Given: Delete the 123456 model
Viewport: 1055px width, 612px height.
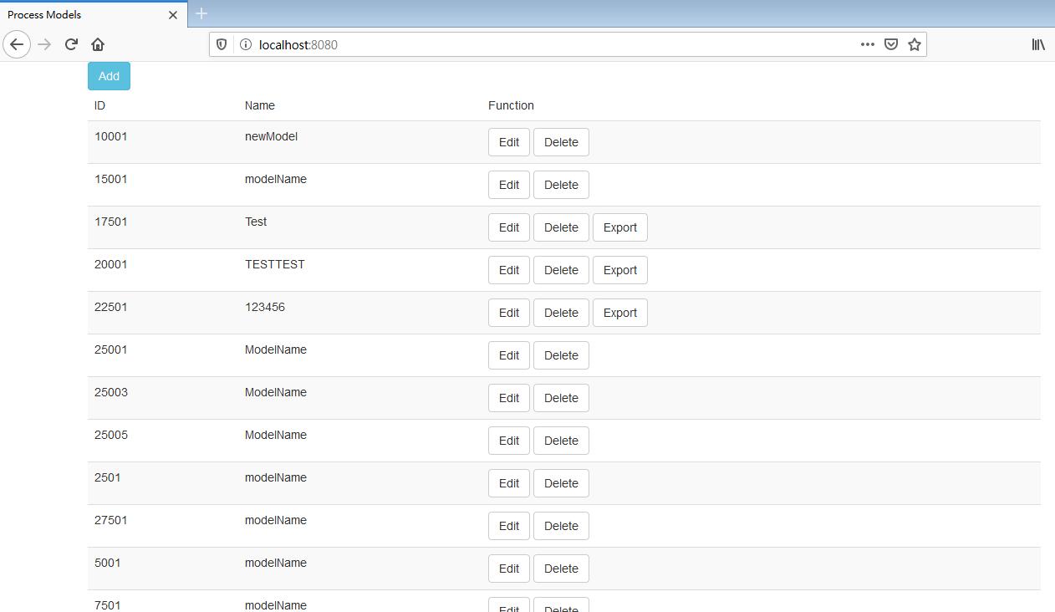Looking at the screenshot, I should [561, 313].
